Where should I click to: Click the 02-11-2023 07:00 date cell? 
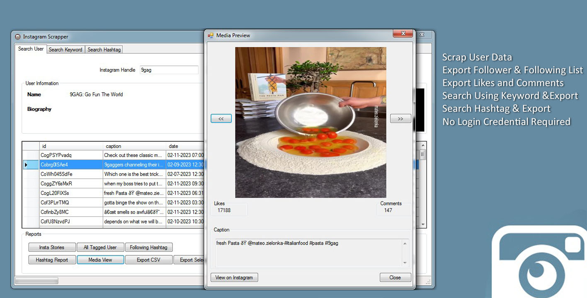click(185, 155)
